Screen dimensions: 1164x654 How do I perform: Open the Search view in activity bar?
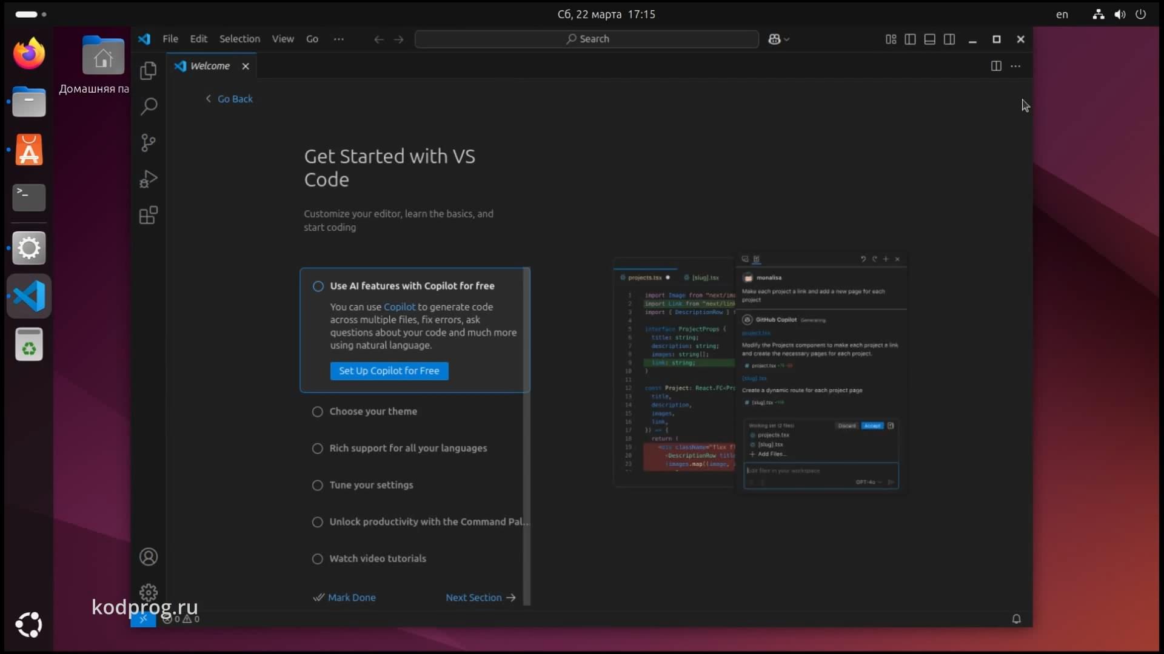149,107
